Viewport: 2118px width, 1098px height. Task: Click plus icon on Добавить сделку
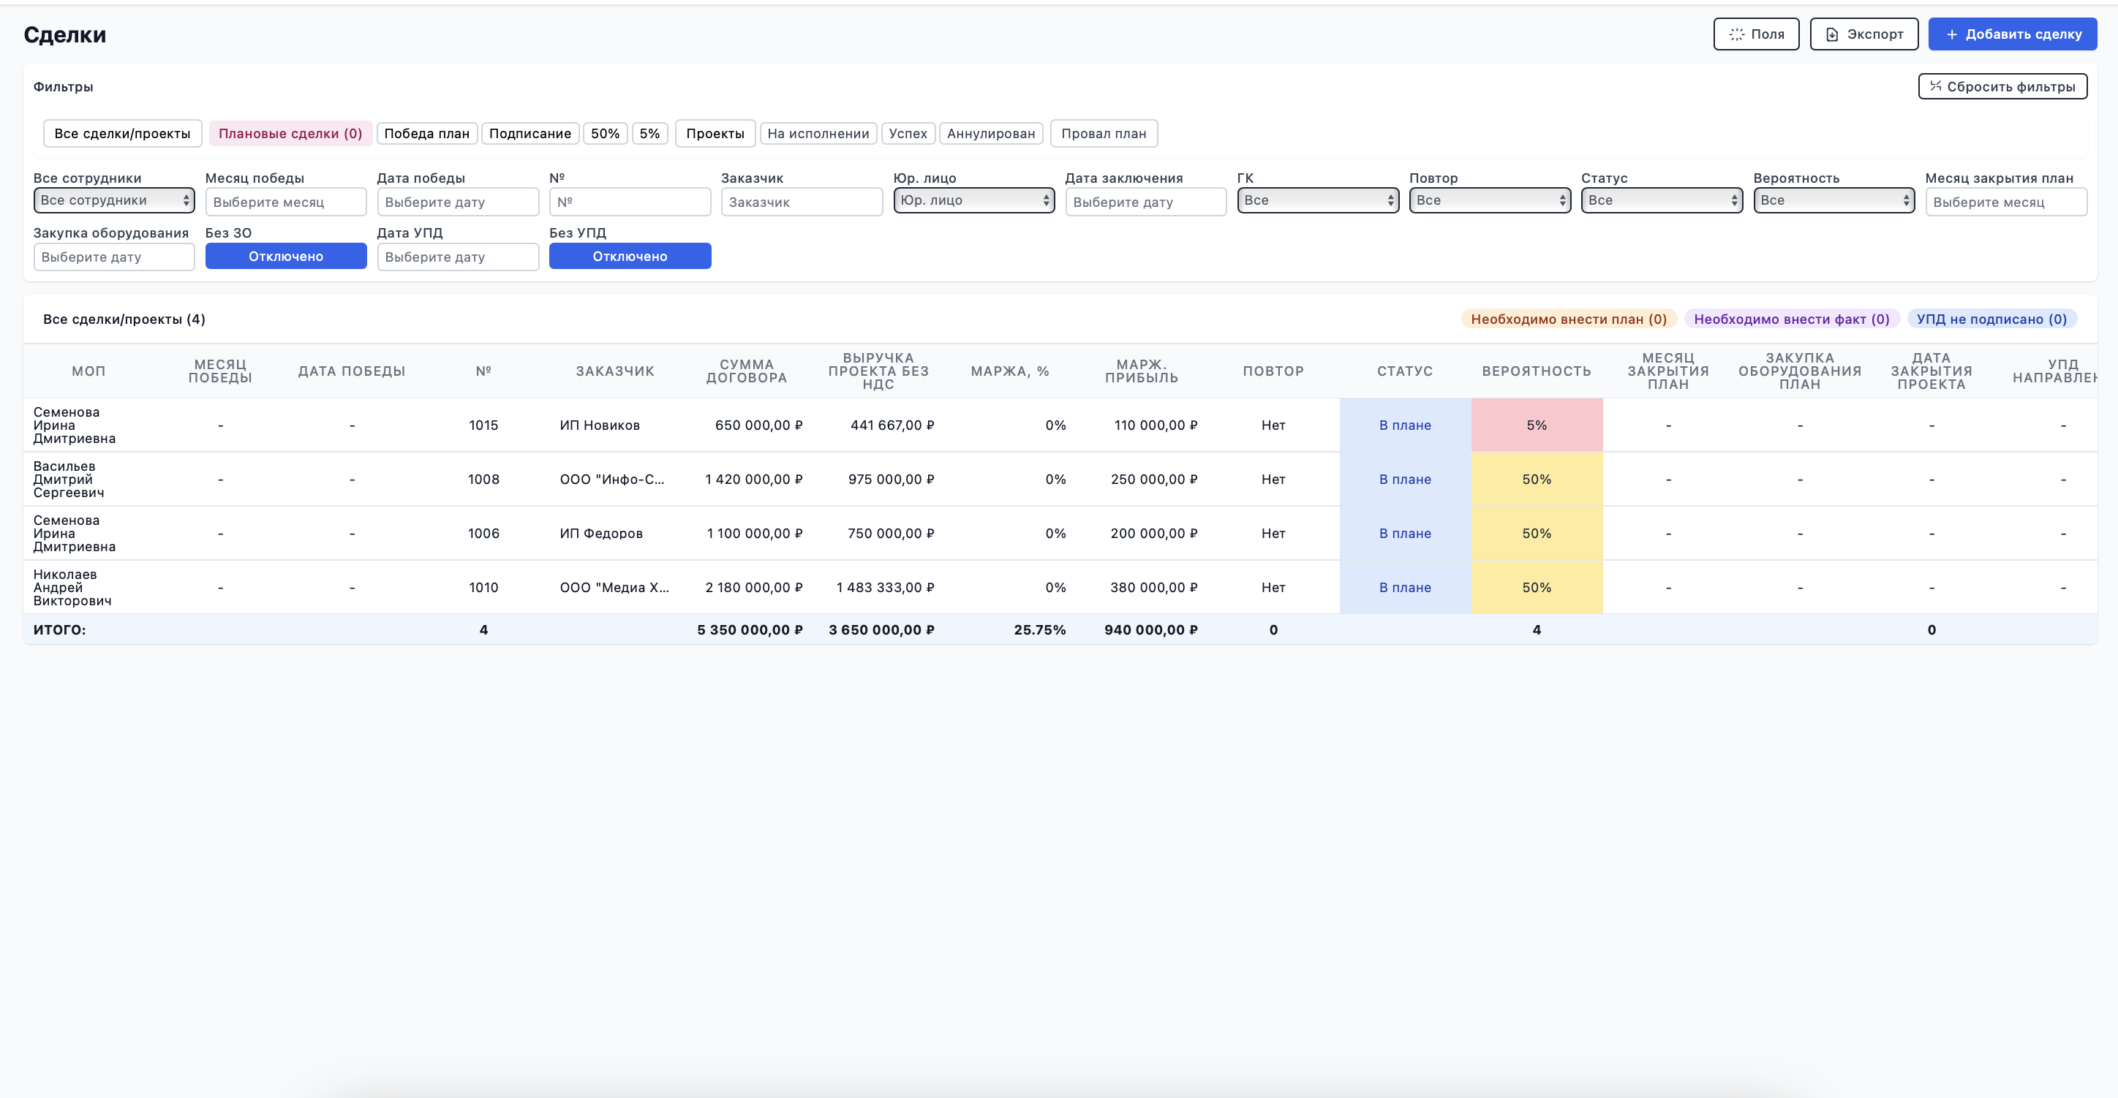[1951, 34]
